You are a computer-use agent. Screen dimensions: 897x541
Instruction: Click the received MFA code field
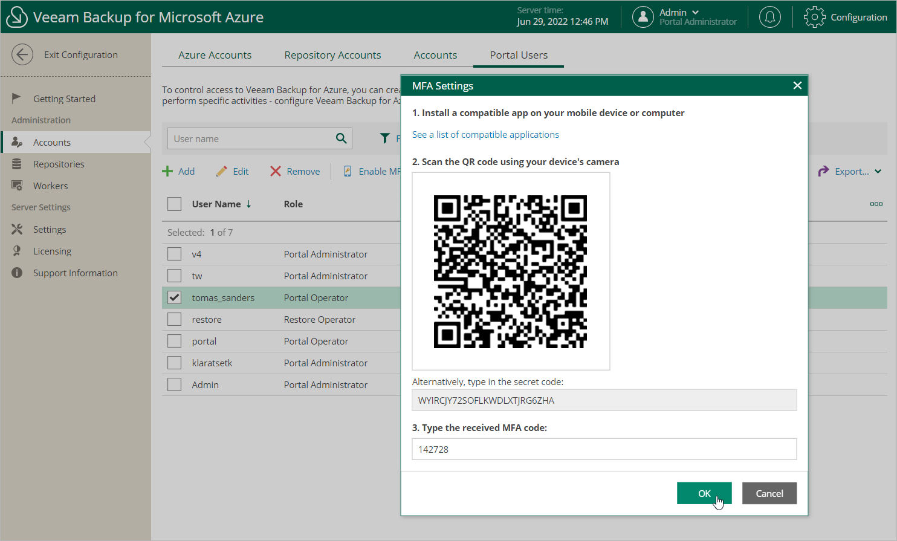pyautogui.click(x=604, y=449)
